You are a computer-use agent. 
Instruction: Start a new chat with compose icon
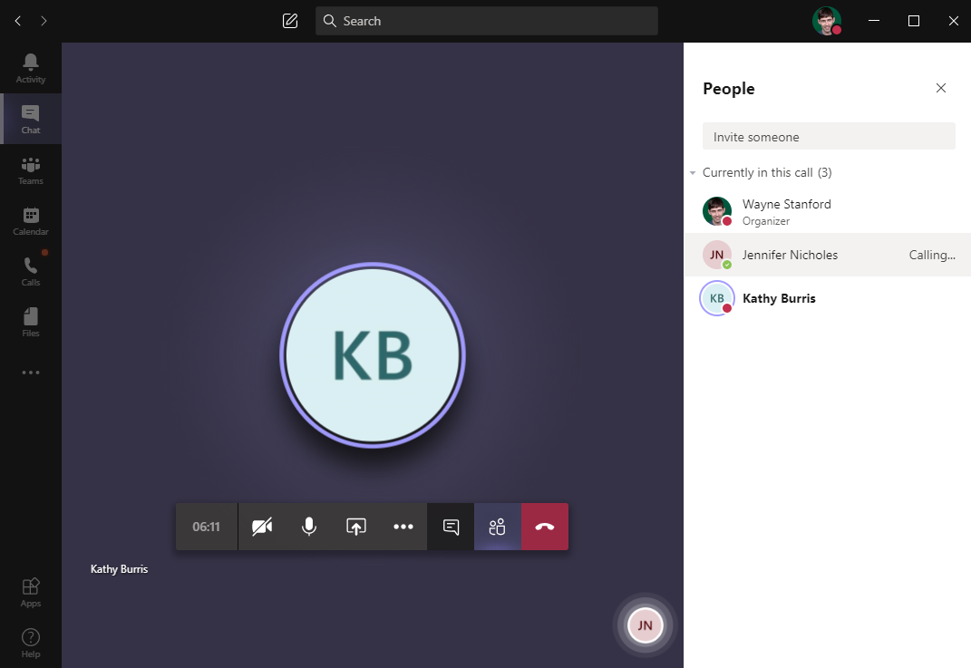tap(290, 21)
